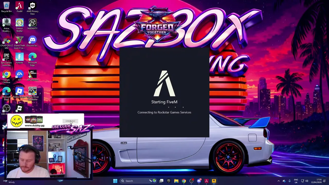Switch to Discord on the taskbar
The image size is (329, 185).
click(x=199, y=181)
